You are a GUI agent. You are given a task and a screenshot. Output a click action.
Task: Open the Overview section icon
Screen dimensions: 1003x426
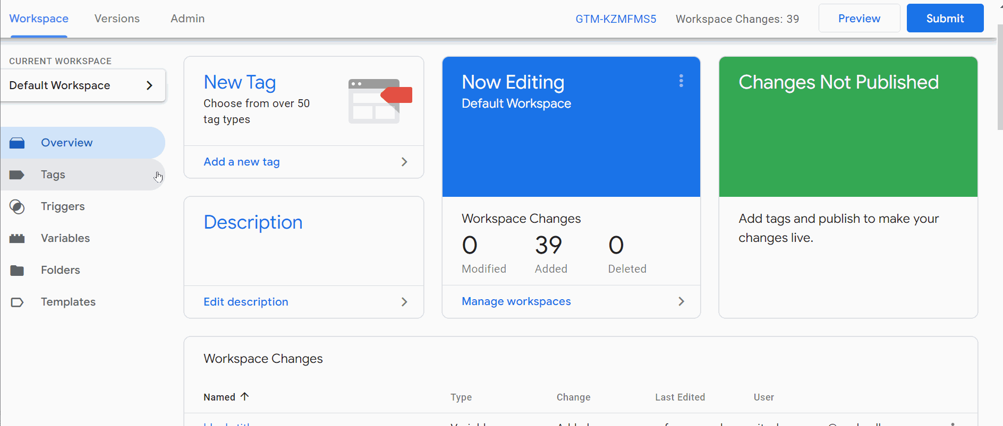[17, 143]
